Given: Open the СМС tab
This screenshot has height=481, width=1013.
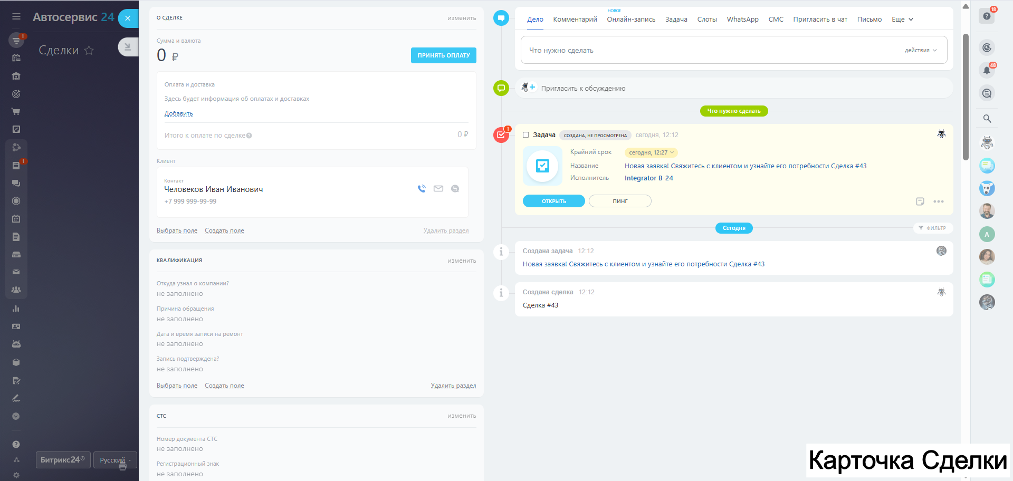Looking at the screenshot, I should tap(776, 20).
